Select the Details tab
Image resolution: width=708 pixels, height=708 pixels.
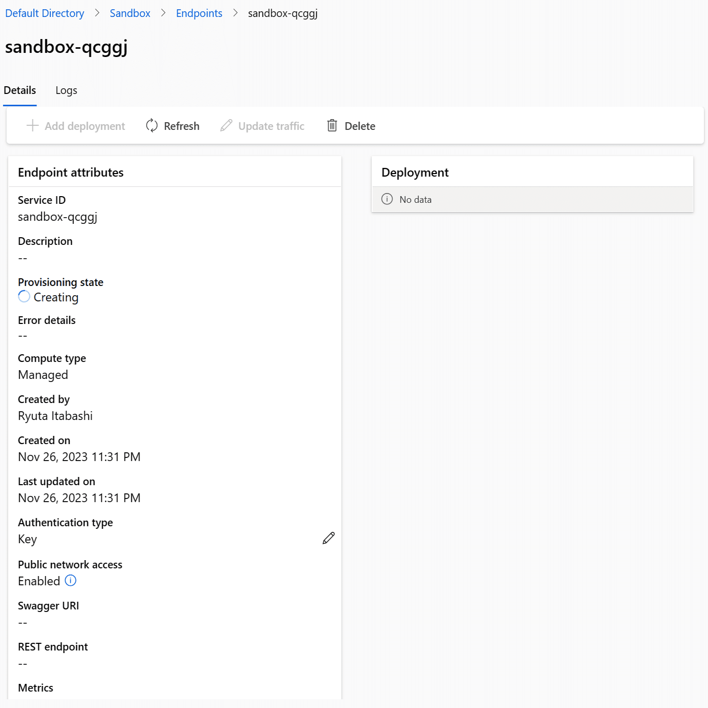[x=20, y=90]
